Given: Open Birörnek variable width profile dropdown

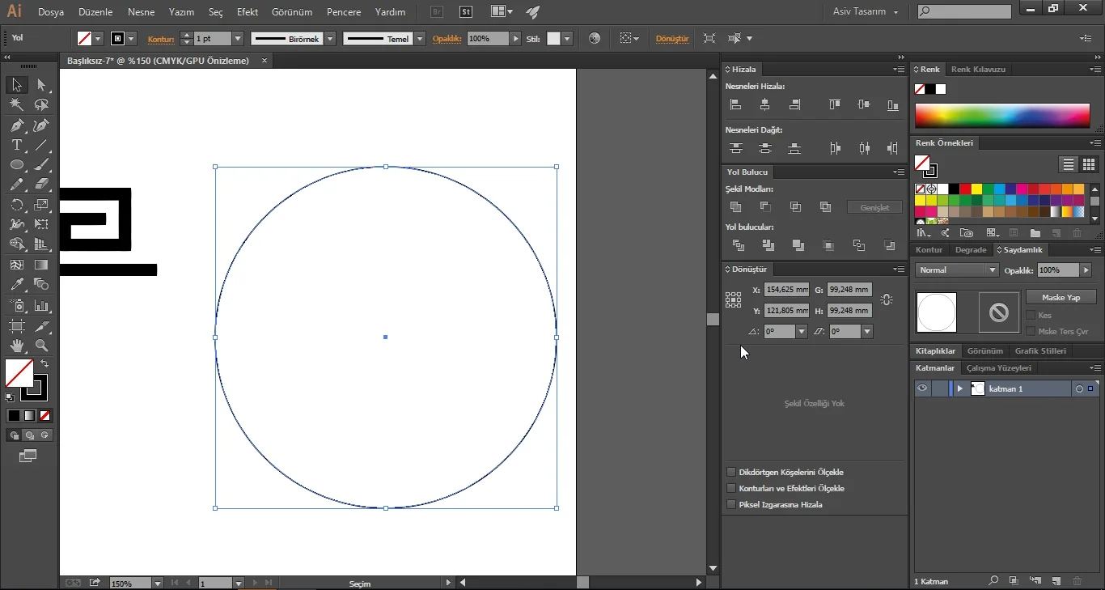Looking at the screenshot, I should click(x=330, y=39).
